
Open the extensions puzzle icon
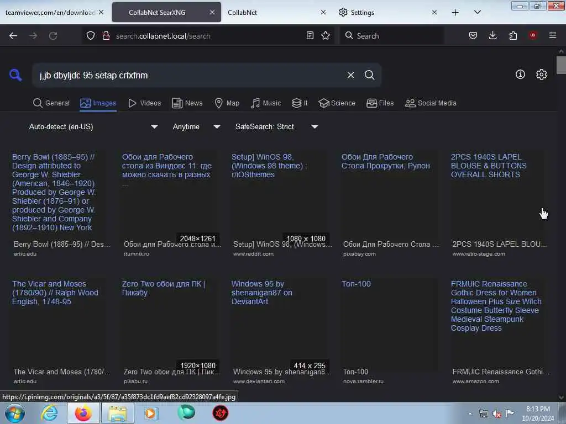(x=513, y=35)
